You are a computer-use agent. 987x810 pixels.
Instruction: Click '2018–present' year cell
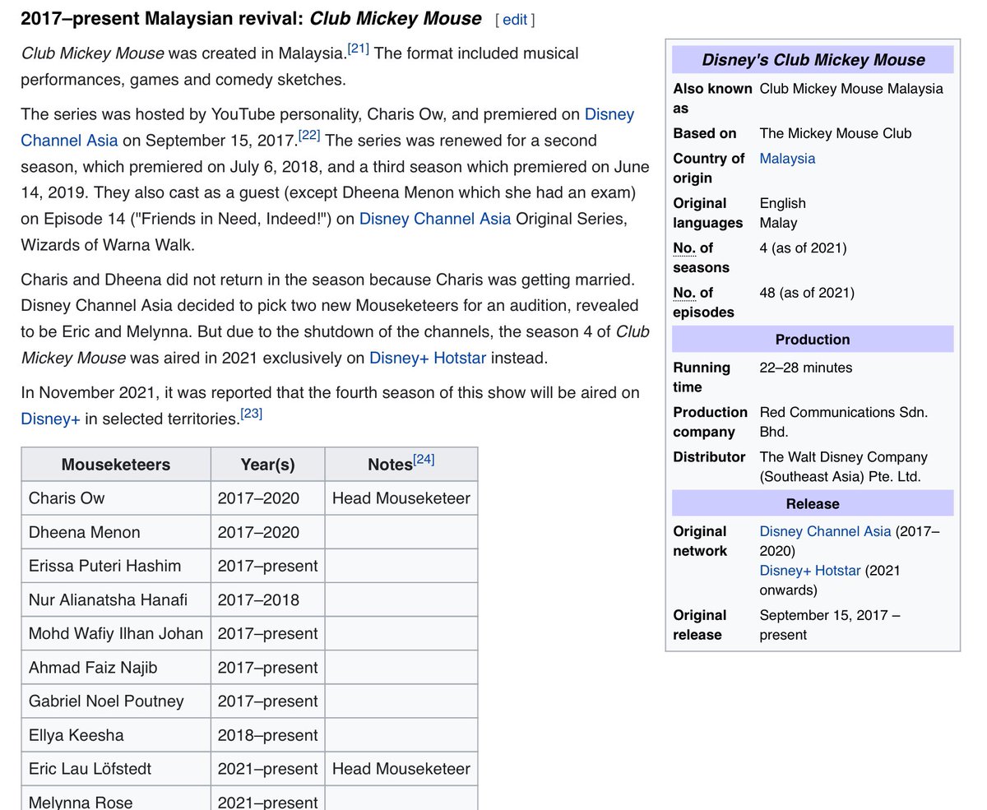pyautogui.click(x=268, y=734)
